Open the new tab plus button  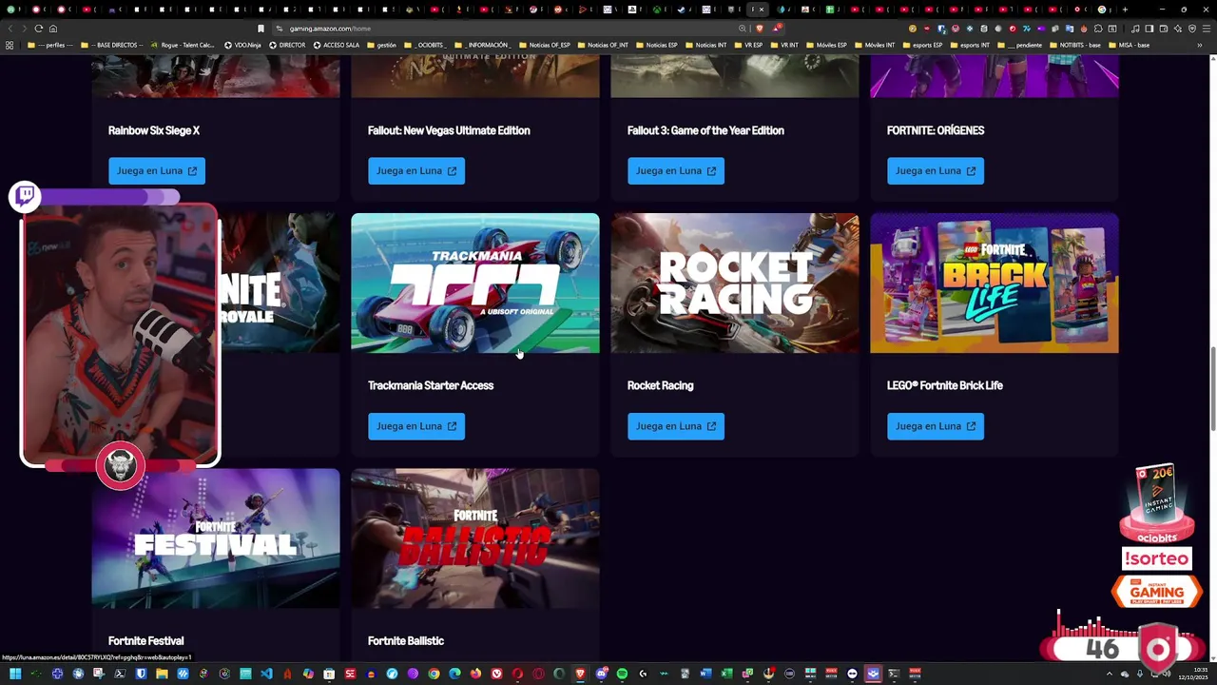tap(1125, 10)
